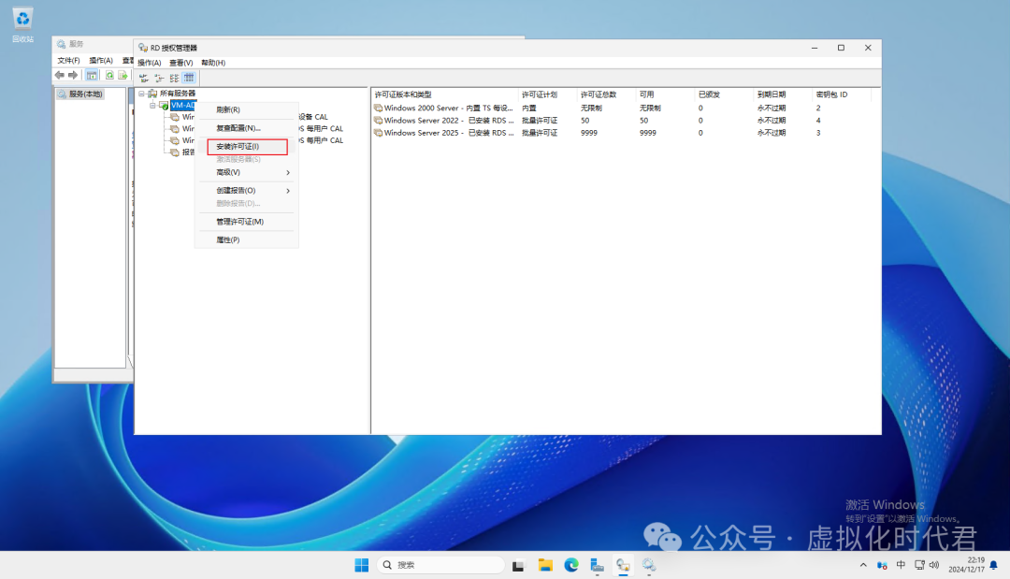Sort by the 许可证总数 column header
Viewport: 1010px width, 579px height.
[x=599, y=94]
